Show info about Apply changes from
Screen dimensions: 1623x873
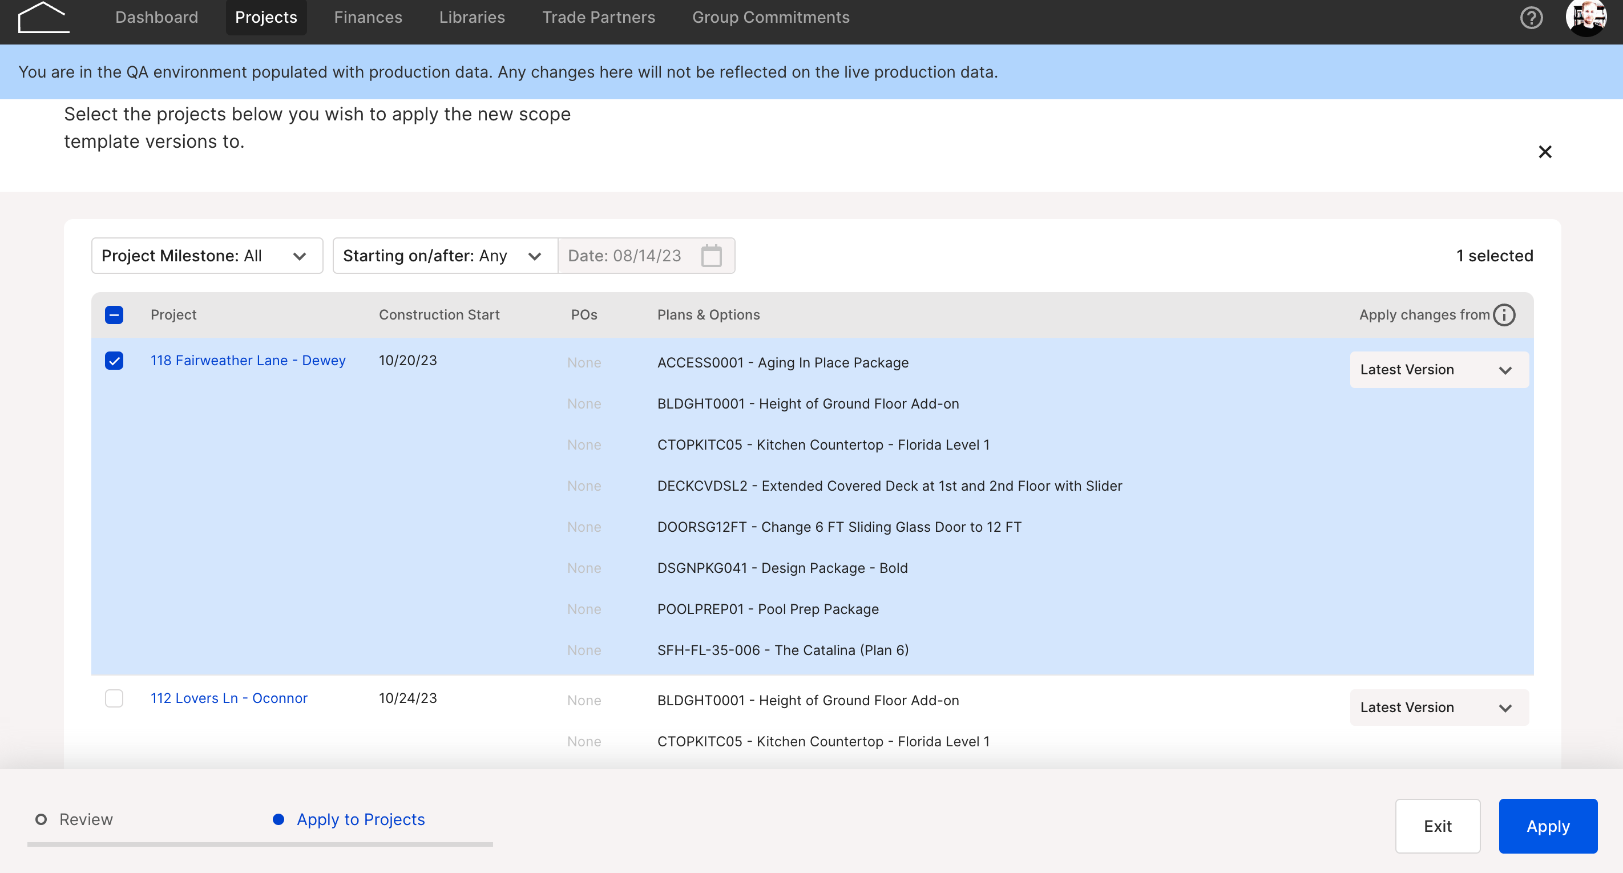click(1504, 315)
